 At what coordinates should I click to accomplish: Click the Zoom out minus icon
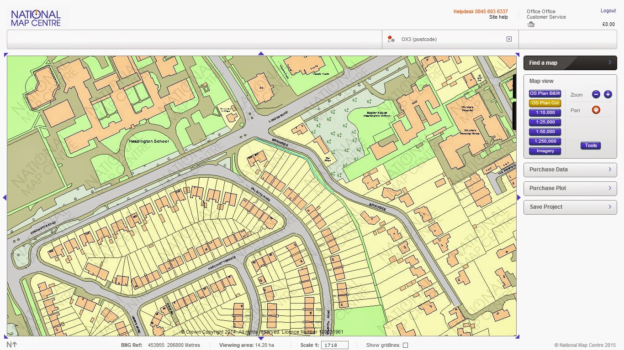tap(596, 94)
